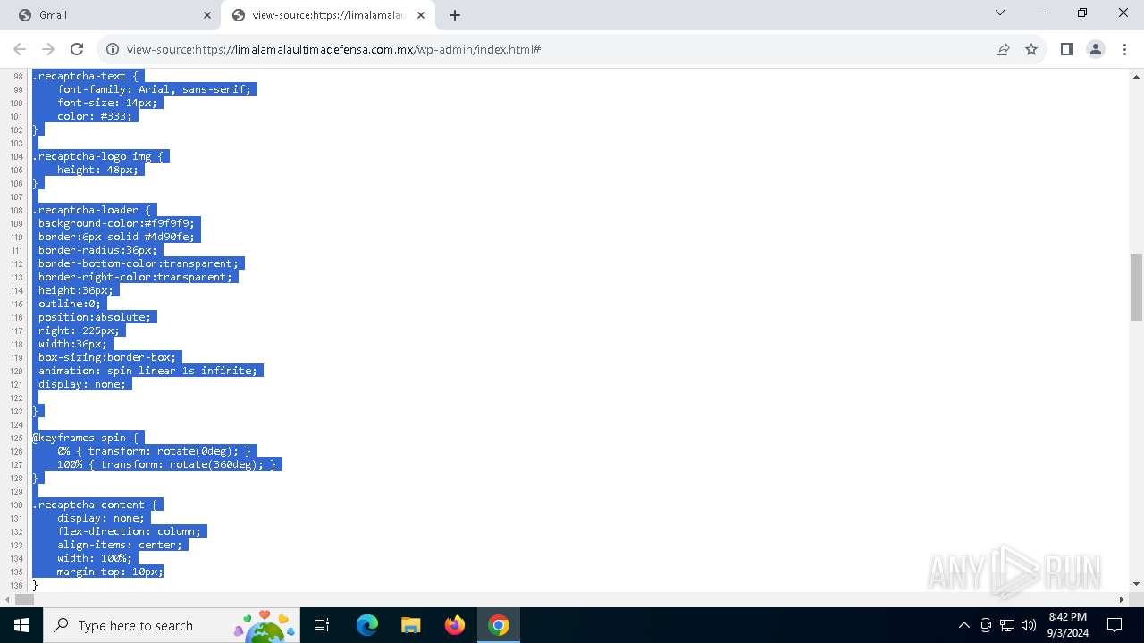Click the vertical scrollbar thumb
The height and width of the screenshot is (643, 1144).
pos(1136,287)
